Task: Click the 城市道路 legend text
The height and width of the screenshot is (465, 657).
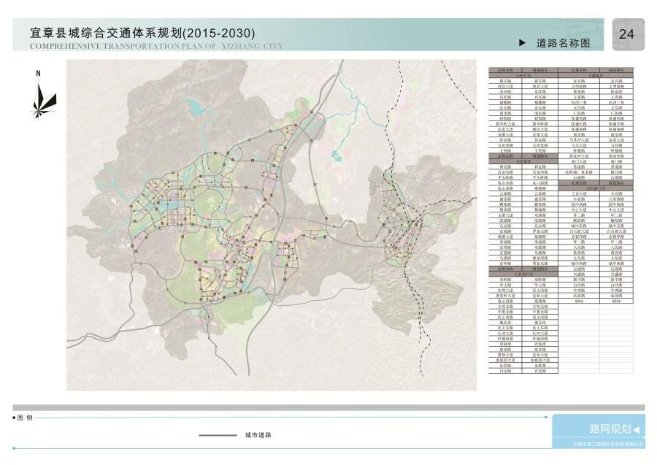Action: pyautogui.click(x=258, y=435)
